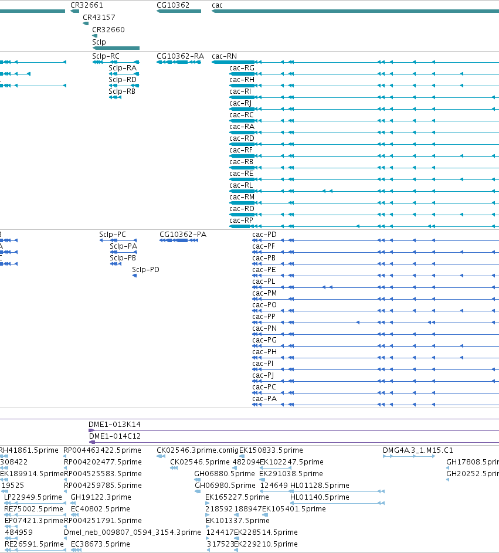Click the CR32661 gene label
Viewport: 499px width, 553px height.
tap(87, 5)
